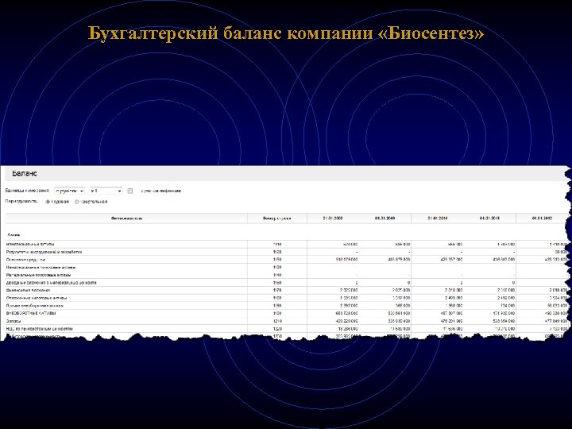Click the Номер строки column header
Viewport: 572px width, 429px height.
point(277,218)
